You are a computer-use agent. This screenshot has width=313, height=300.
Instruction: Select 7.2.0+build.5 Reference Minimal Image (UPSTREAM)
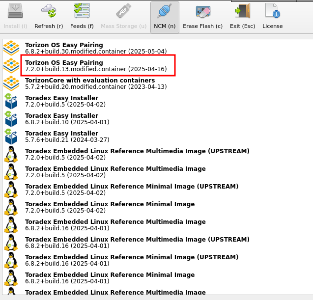pyautogui.click(x=157, y=190)
